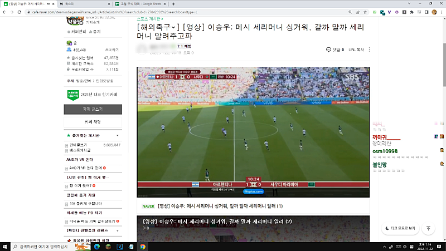Open the 통계 statistics link
Viewport: 446px width, 251px height.
pos(95,32)
